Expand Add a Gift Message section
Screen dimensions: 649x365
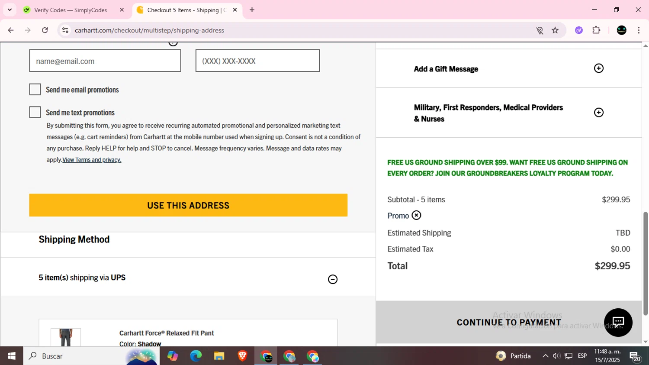click(598, 68)
